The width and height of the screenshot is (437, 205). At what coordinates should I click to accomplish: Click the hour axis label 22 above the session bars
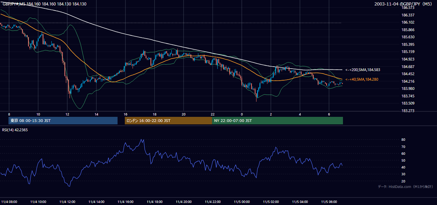[x=213, y=114]
